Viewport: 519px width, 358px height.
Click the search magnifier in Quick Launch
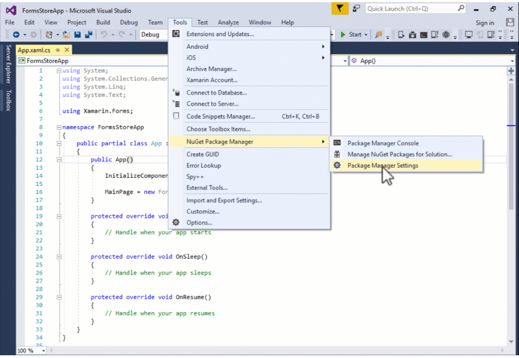pyautogui.click(x=460, y=9)
